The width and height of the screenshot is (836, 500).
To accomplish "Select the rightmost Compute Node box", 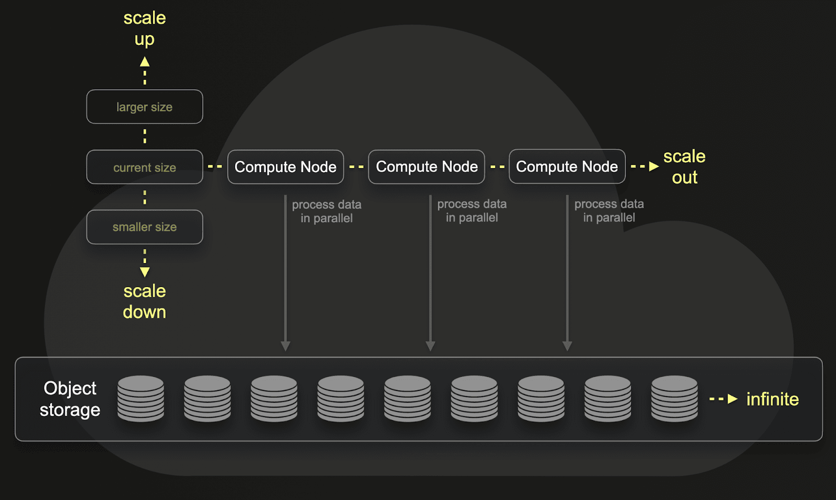I will tap(567, 166).
